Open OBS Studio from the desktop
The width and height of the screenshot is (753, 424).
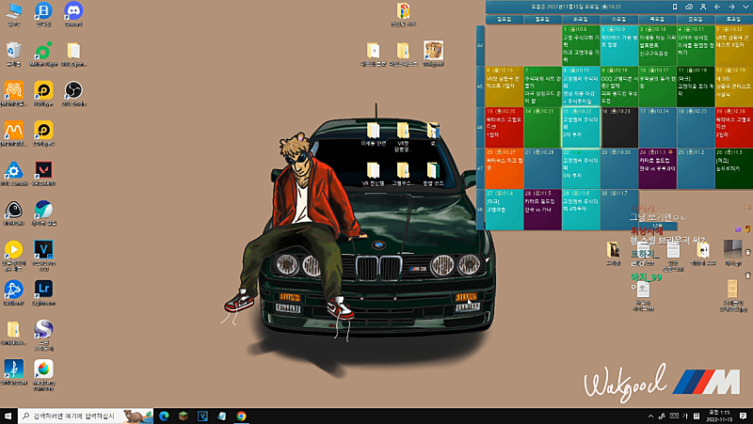click(x=72, y=91)
